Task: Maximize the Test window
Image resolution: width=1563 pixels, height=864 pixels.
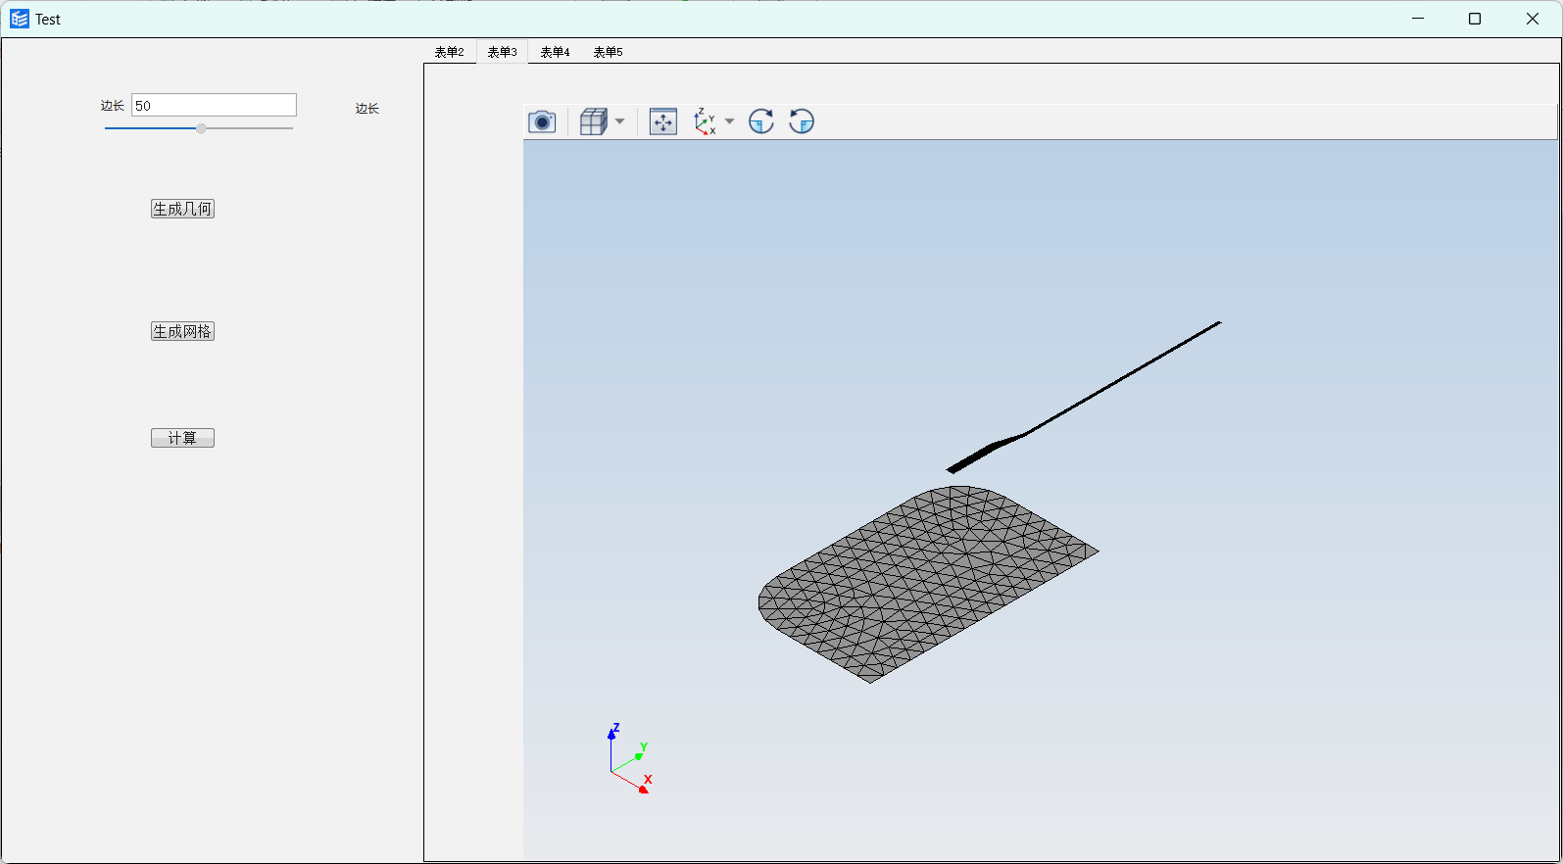Action: pos(1475,19)
